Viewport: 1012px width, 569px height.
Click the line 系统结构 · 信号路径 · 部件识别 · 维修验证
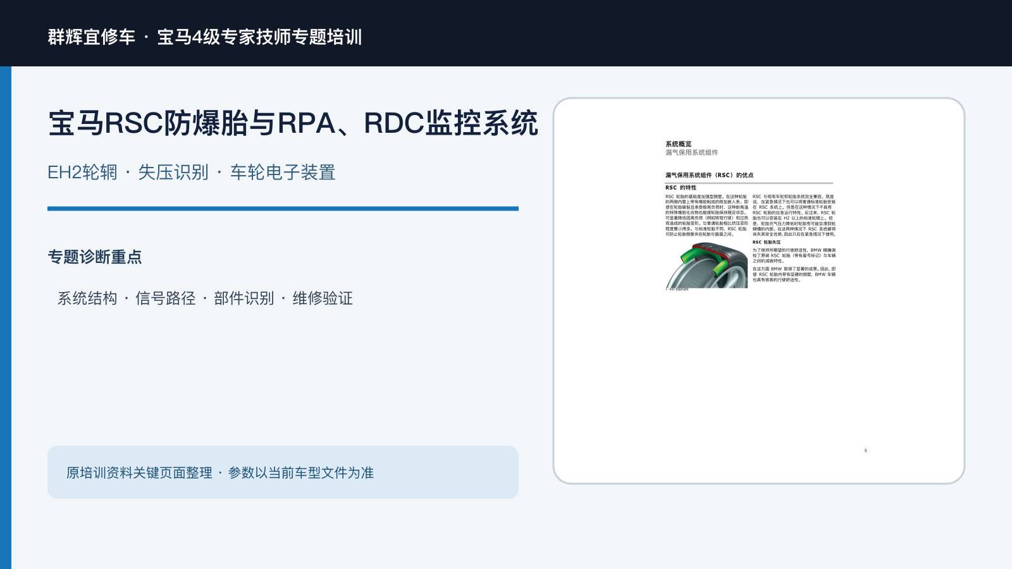pyautogui.click(x=205, y=298)
